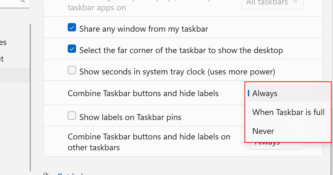Click the Combine Taskbar buttons and hide labels text
The image size is (333, 175).
pyautogui.click(x=143, y=93)
